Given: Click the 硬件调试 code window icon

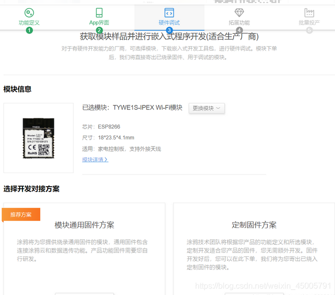Looking at the screenshot, I should pyautogui.click(x=169, y=13).
